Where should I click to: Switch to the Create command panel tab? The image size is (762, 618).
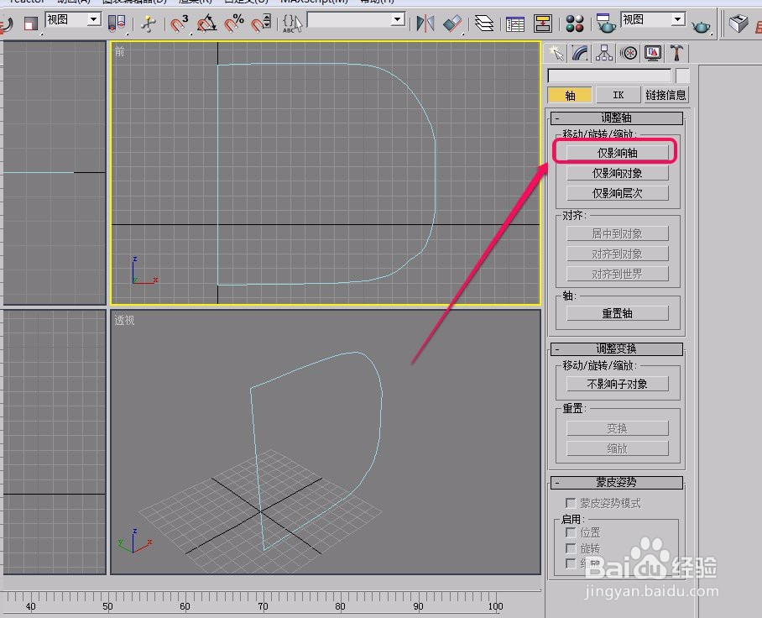(x=556, y=53)
